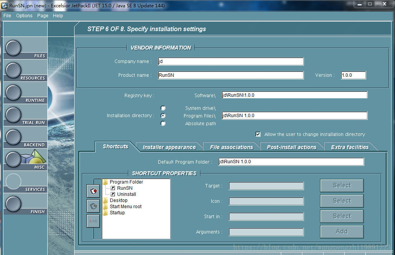The width and height of the screenshot is (395, 255).
Task: Select System drive installation directory option
Action: coord(163,108)
